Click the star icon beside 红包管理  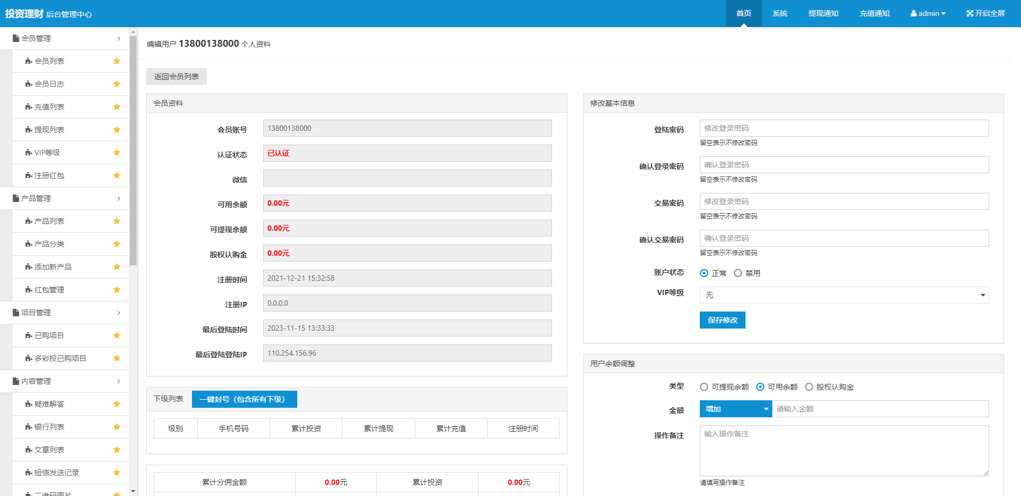[x=116, y=290]
